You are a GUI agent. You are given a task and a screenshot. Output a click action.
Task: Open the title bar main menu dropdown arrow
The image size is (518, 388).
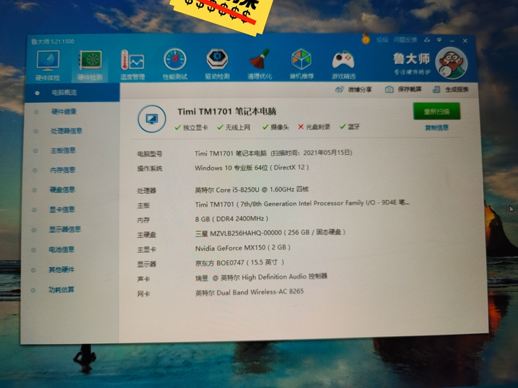(x=439, y=40)
